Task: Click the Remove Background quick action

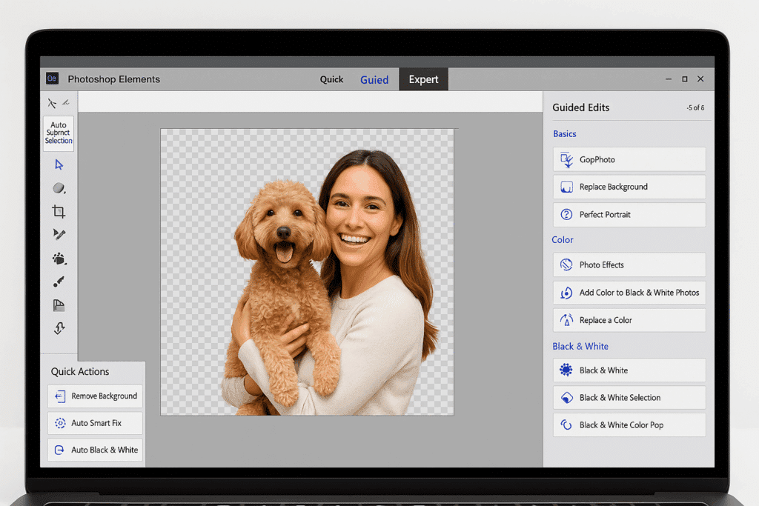Action: [x=95, y=396]
